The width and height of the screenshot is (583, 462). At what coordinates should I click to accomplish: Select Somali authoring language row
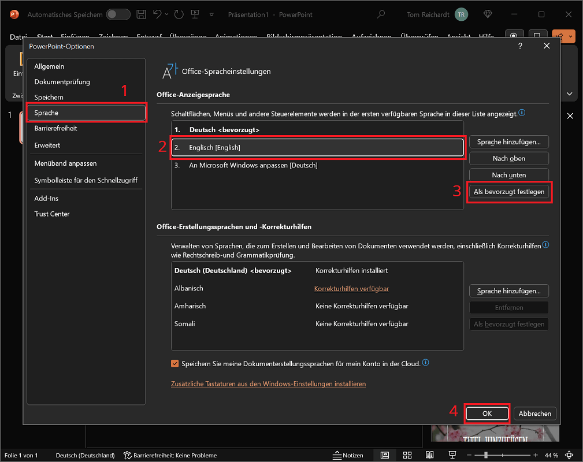pyautogui.click(x=317, y=324)
